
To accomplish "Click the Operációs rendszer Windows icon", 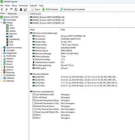I will pos(4,48).
